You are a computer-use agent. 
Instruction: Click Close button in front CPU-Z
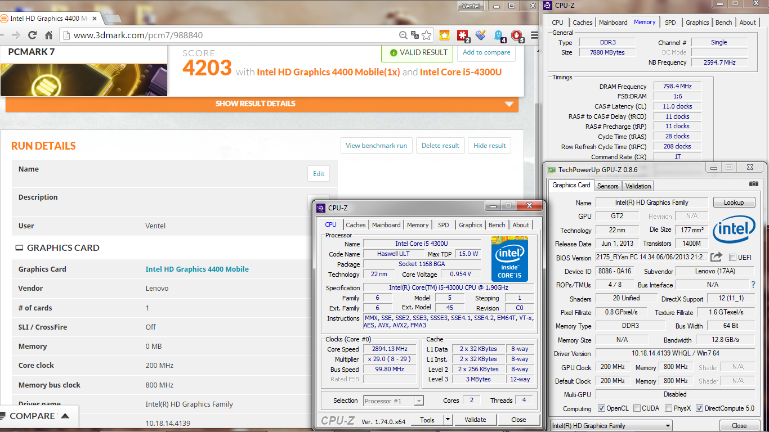(x=518, y=420)
